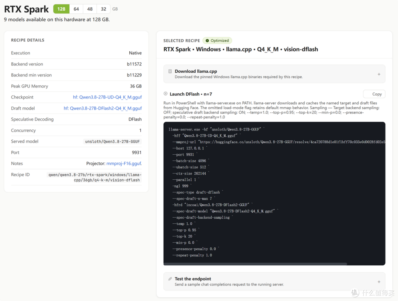
Task: Click the Peak GPU Memory value 36 GB
Action: pyautogui.click(x=136, y=86)
